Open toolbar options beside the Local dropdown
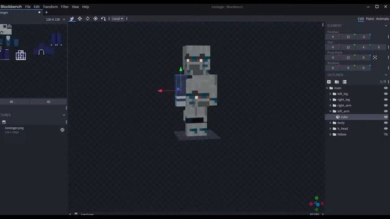The width and height of the screenshot is (390, 219). (127, 19)
